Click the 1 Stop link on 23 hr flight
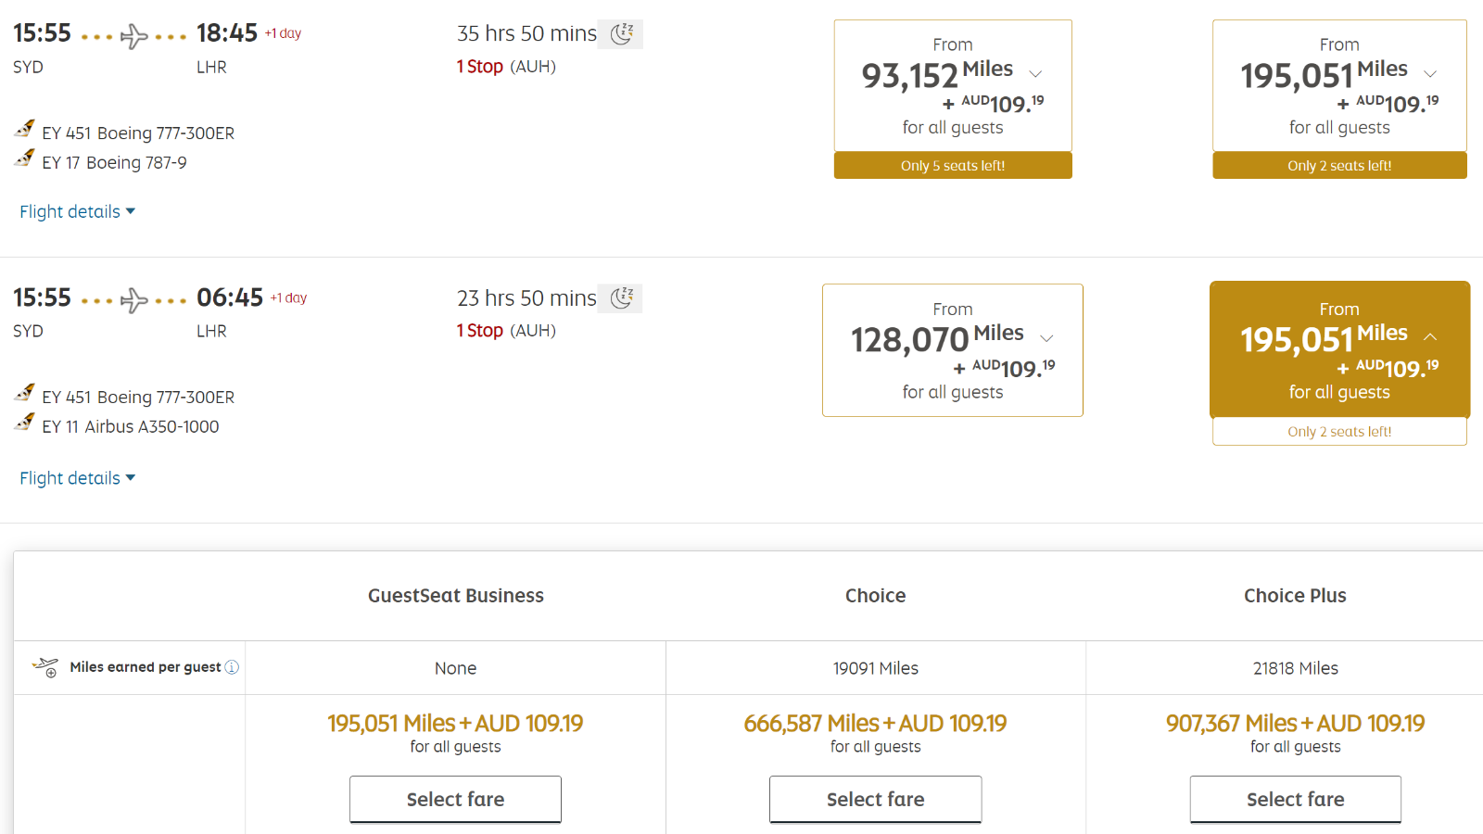 coord(480,331)
